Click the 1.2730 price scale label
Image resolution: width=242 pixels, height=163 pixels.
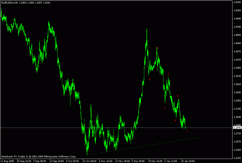237,133
